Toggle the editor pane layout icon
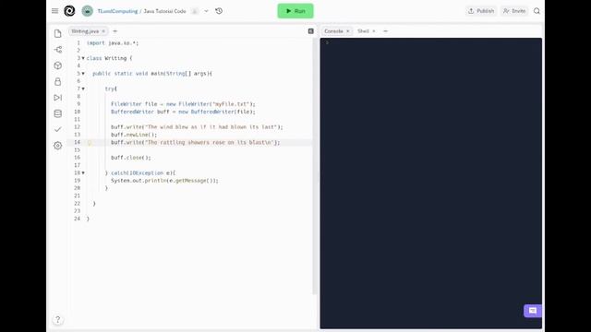Screen dimensions: 591x332 [311, 31]
